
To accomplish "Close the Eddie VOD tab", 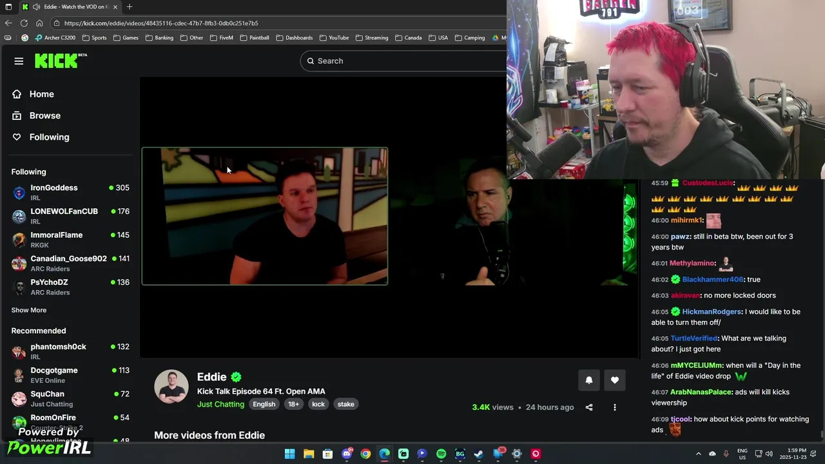I will click(115, 6).
